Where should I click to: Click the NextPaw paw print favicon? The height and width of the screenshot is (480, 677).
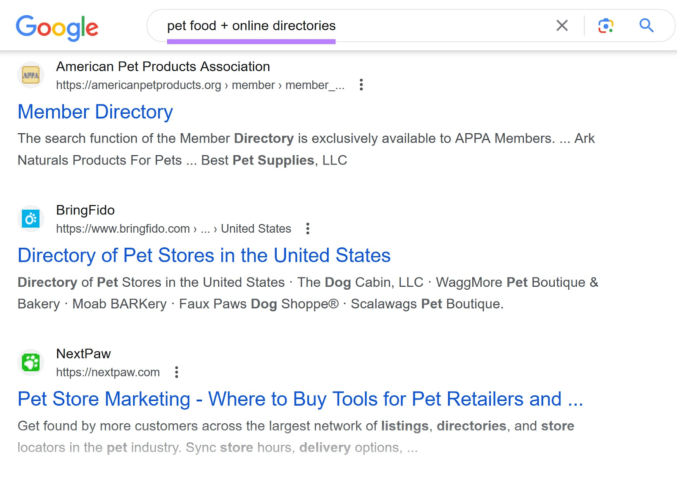(30, 362)
